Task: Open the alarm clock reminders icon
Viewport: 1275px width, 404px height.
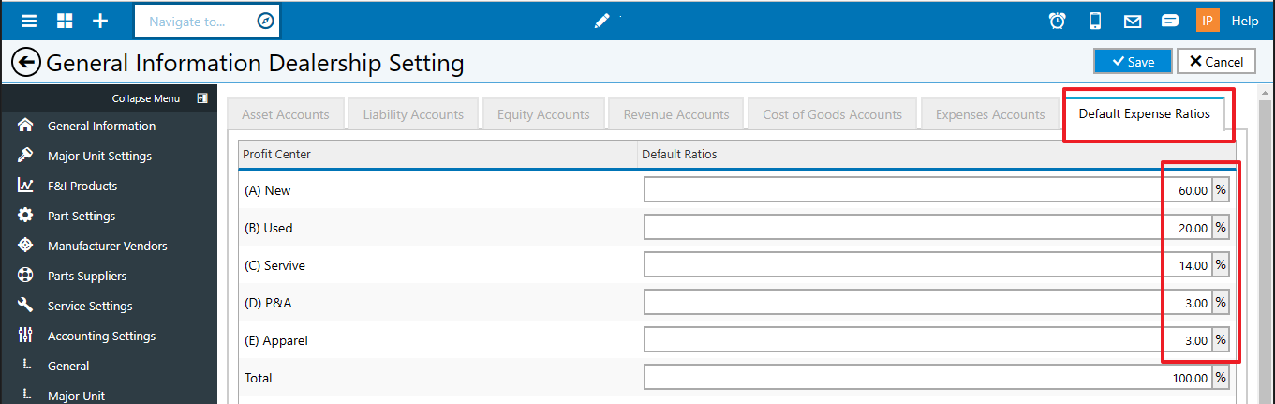Action: click(1057, 21)
